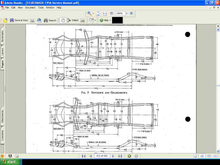Viewport: 220px width, 165px height.
Task: Select Single Page layout icon
Action: pyautogui.click(x=195, y=156)
